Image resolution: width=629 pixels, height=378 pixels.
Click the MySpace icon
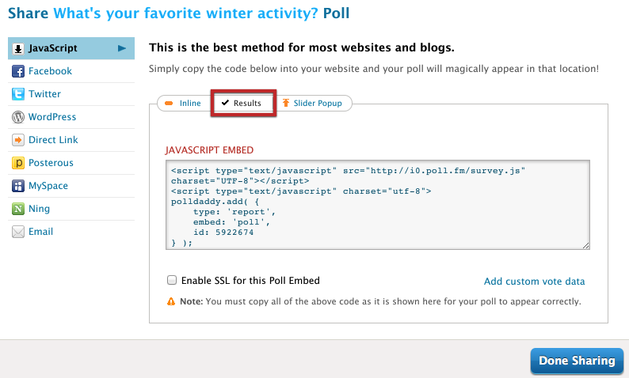[x=17, y=186]
